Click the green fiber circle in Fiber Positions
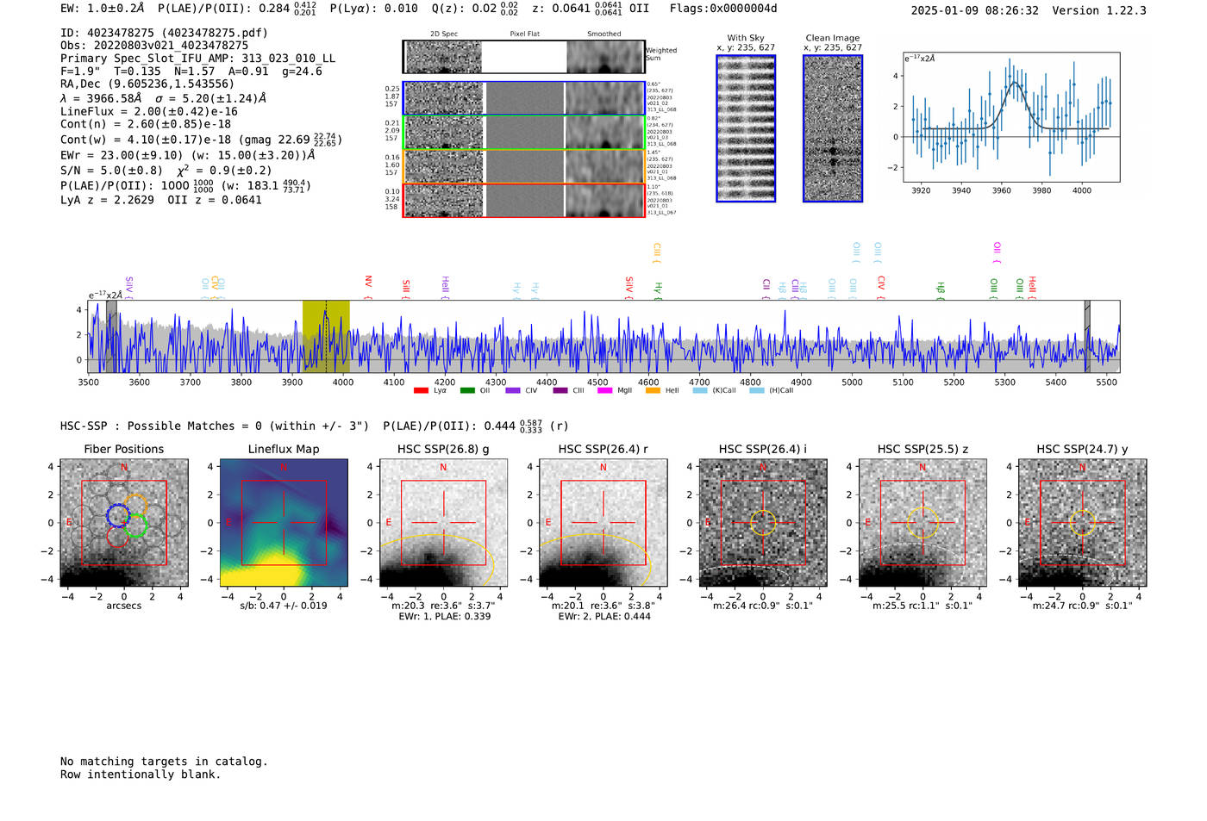The image size is (1207, 821). point(136,525)
